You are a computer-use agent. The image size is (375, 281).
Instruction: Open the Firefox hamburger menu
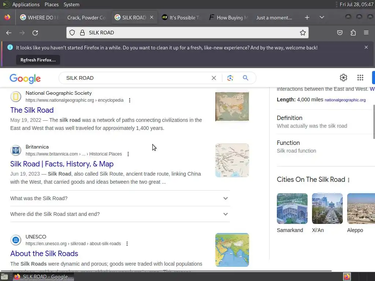pos(366,33)
